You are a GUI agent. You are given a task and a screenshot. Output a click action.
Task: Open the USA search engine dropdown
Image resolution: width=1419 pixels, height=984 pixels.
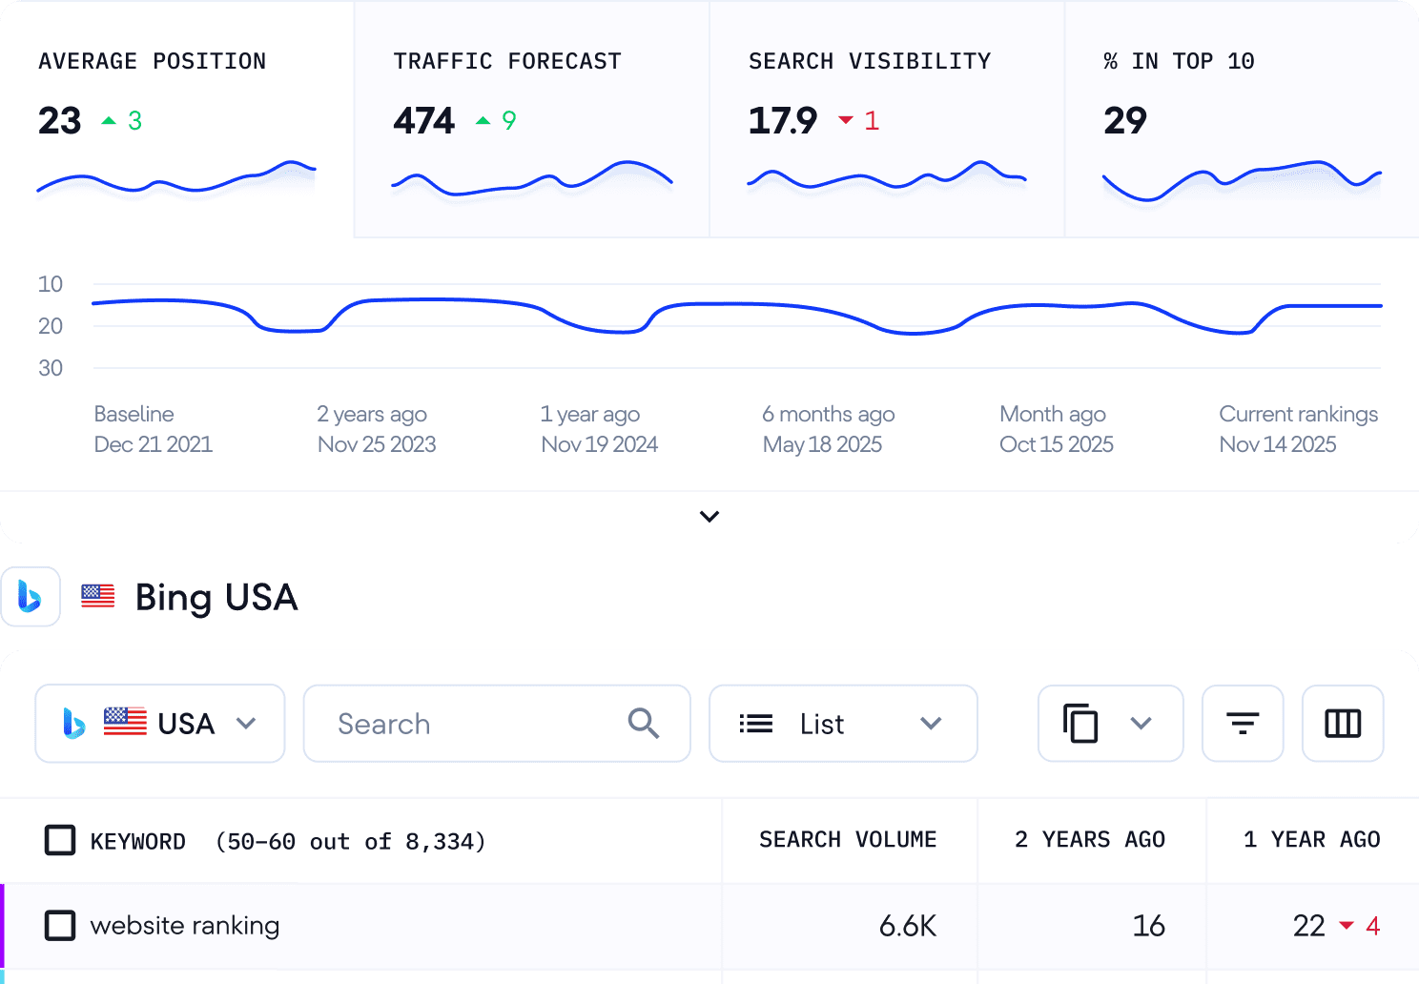pyautogui.click(x=160, y=724)
